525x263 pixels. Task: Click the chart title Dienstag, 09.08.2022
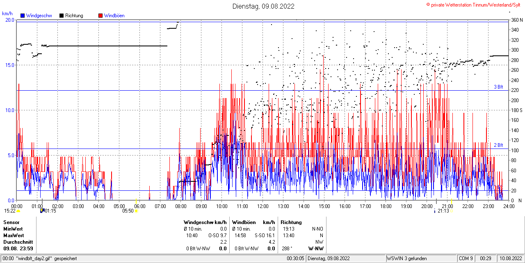click(263, 6)
